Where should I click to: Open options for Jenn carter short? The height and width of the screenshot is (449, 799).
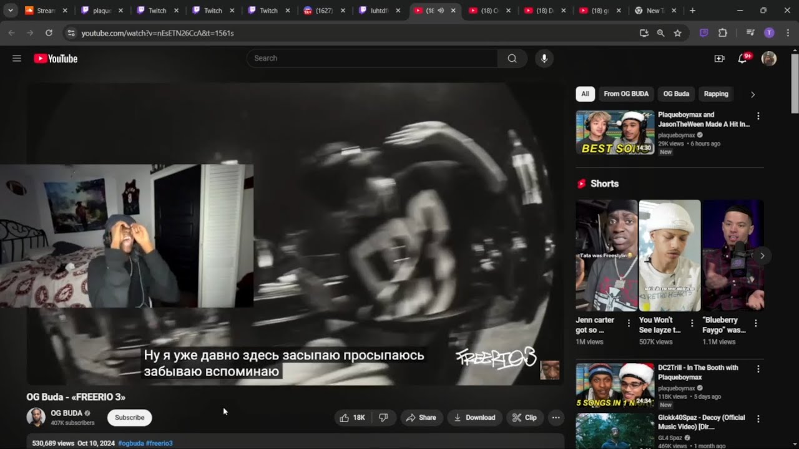coord(629,324)
